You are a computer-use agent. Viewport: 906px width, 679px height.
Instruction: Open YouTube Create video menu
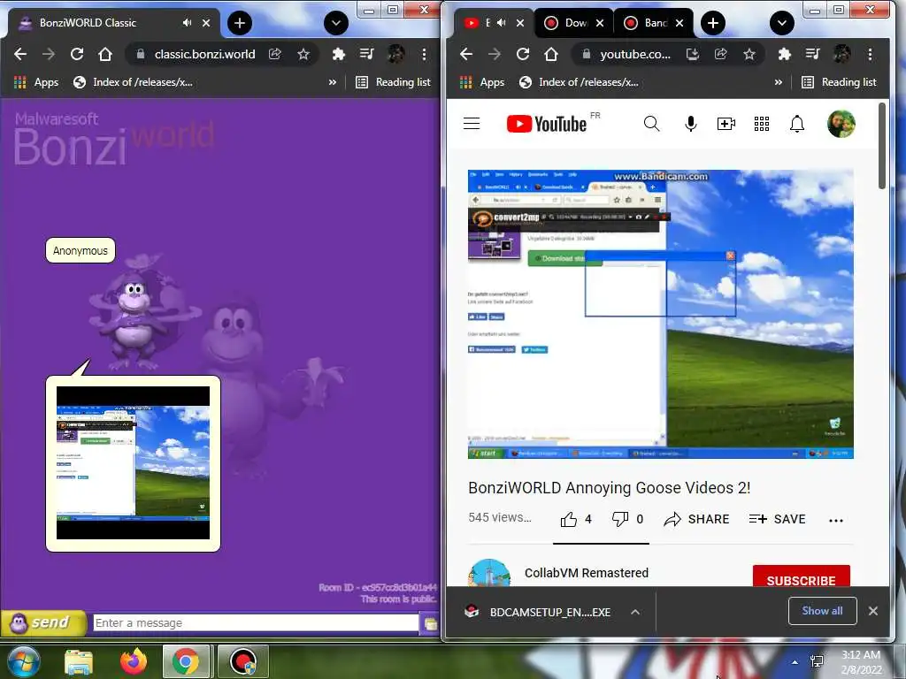pyautogui.click(x=726, y=124)
